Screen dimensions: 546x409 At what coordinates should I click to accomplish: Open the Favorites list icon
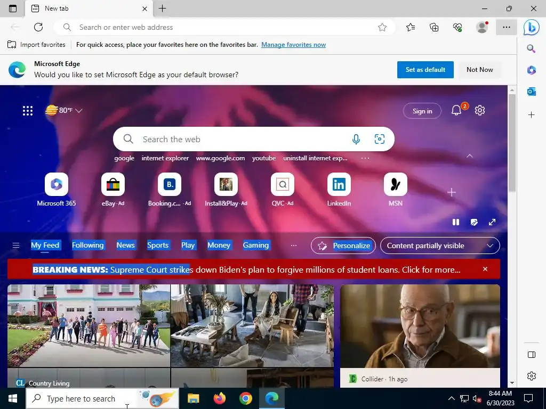pos(411,27)
